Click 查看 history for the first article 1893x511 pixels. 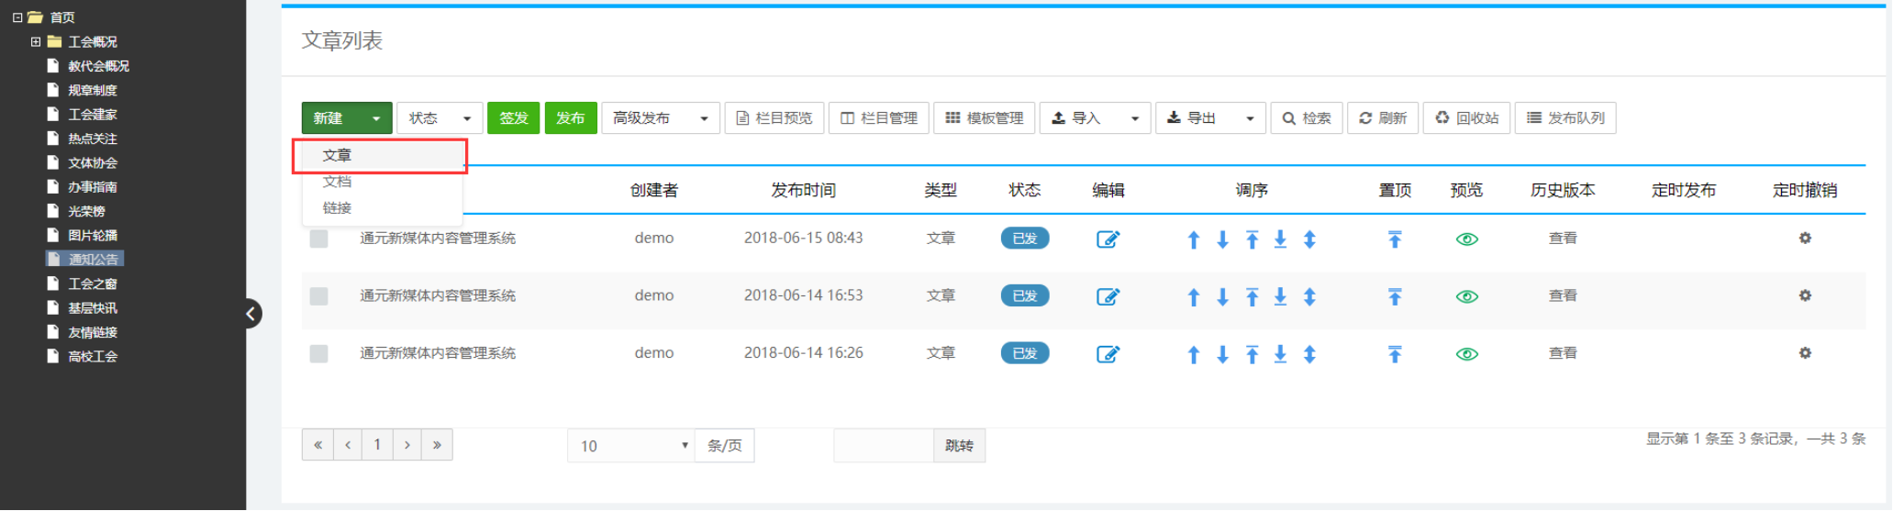[1562, 239]
